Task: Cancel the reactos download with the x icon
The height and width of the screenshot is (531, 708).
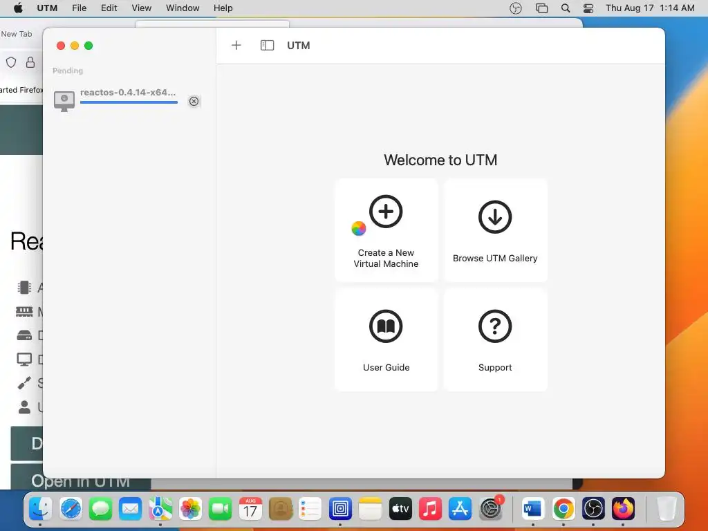Action: [x=194, y=101]
